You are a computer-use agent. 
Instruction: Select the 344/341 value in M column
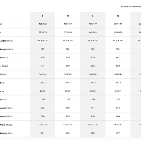(68, 74)
